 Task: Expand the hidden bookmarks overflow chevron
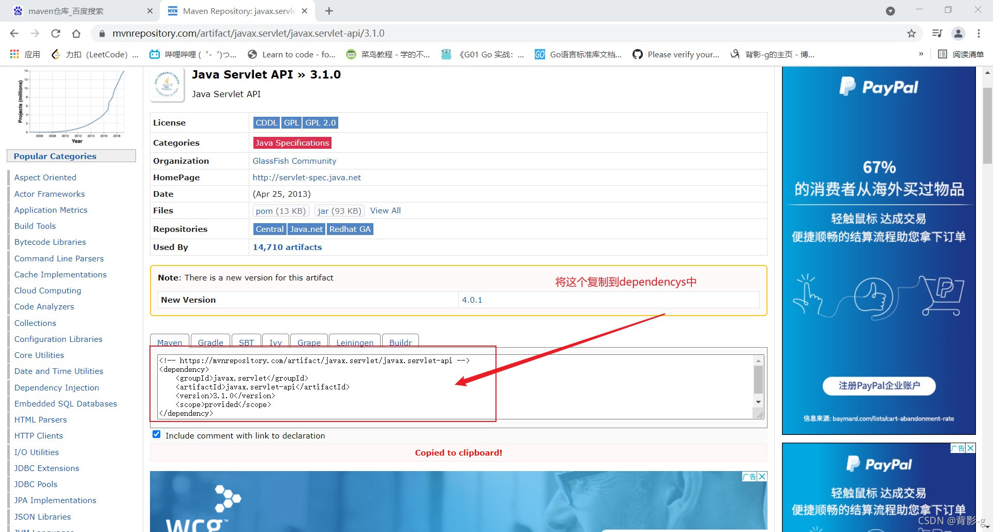pyautogui.click(x=921, y=54)
